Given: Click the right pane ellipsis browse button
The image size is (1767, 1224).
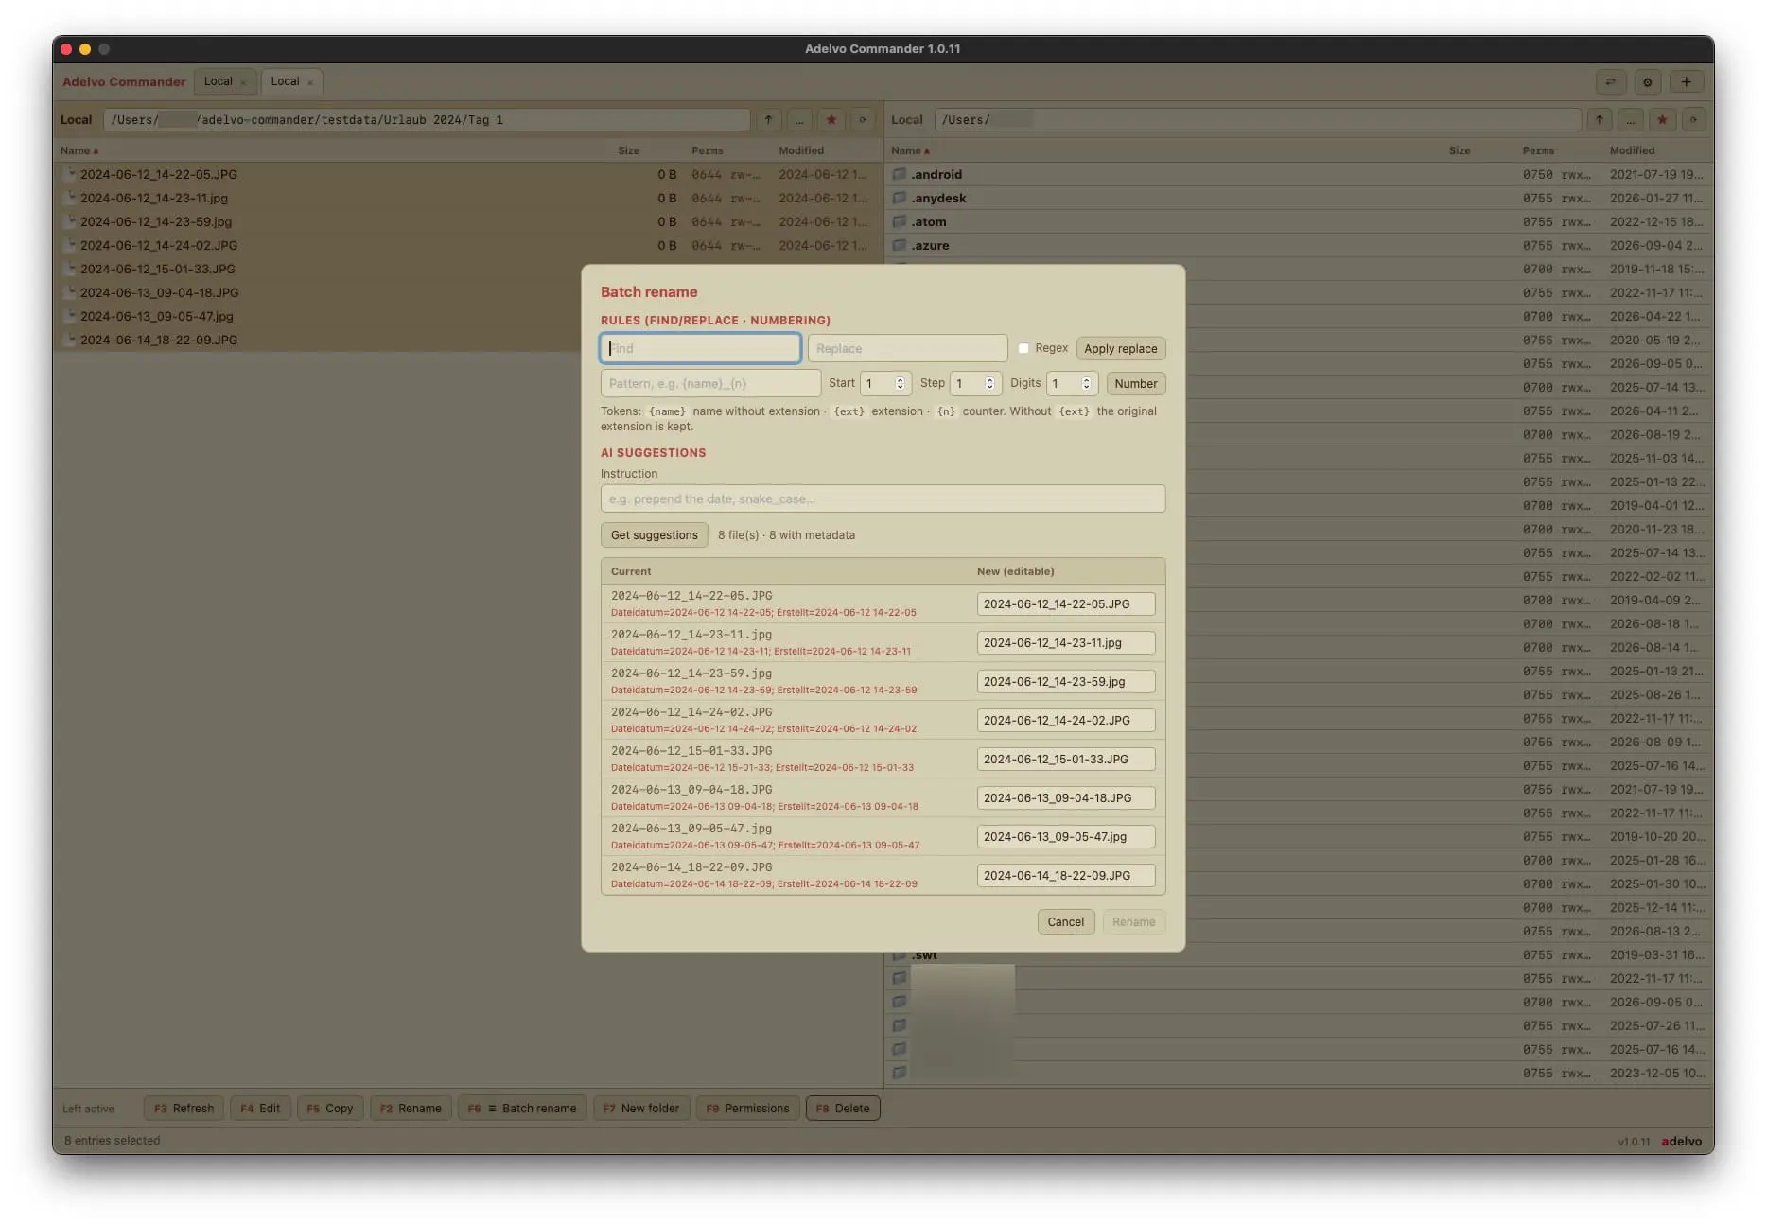Looking at the screenshot, I should coord(1631,120).
